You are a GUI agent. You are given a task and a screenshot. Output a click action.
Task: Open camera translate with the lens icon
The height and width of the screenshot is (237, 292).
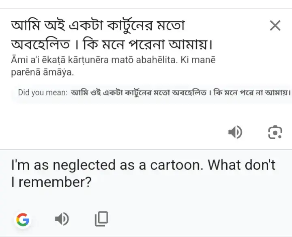pyautogui.click(x=275, y=132)
